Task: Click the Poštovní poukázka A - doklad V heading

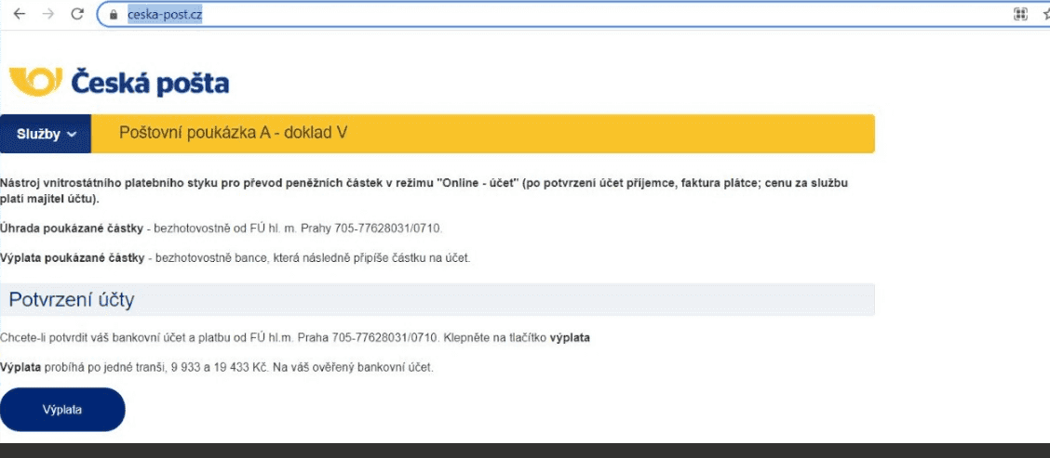Action: tap(233, 133)
